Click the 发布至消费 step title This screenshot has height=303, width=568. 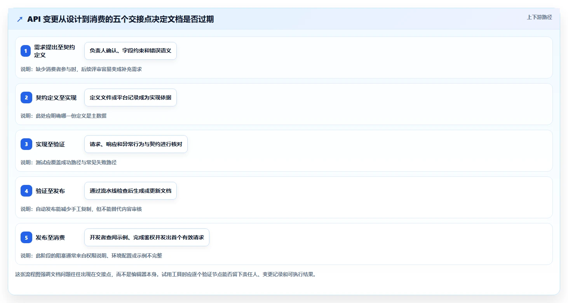pyautogui.click(x=50, y=237)
